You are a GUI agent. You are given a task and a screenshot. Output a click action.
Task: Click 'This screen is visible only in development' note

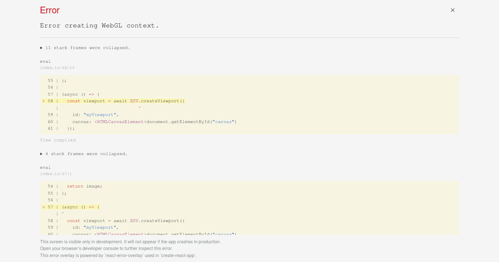[130, 242]
